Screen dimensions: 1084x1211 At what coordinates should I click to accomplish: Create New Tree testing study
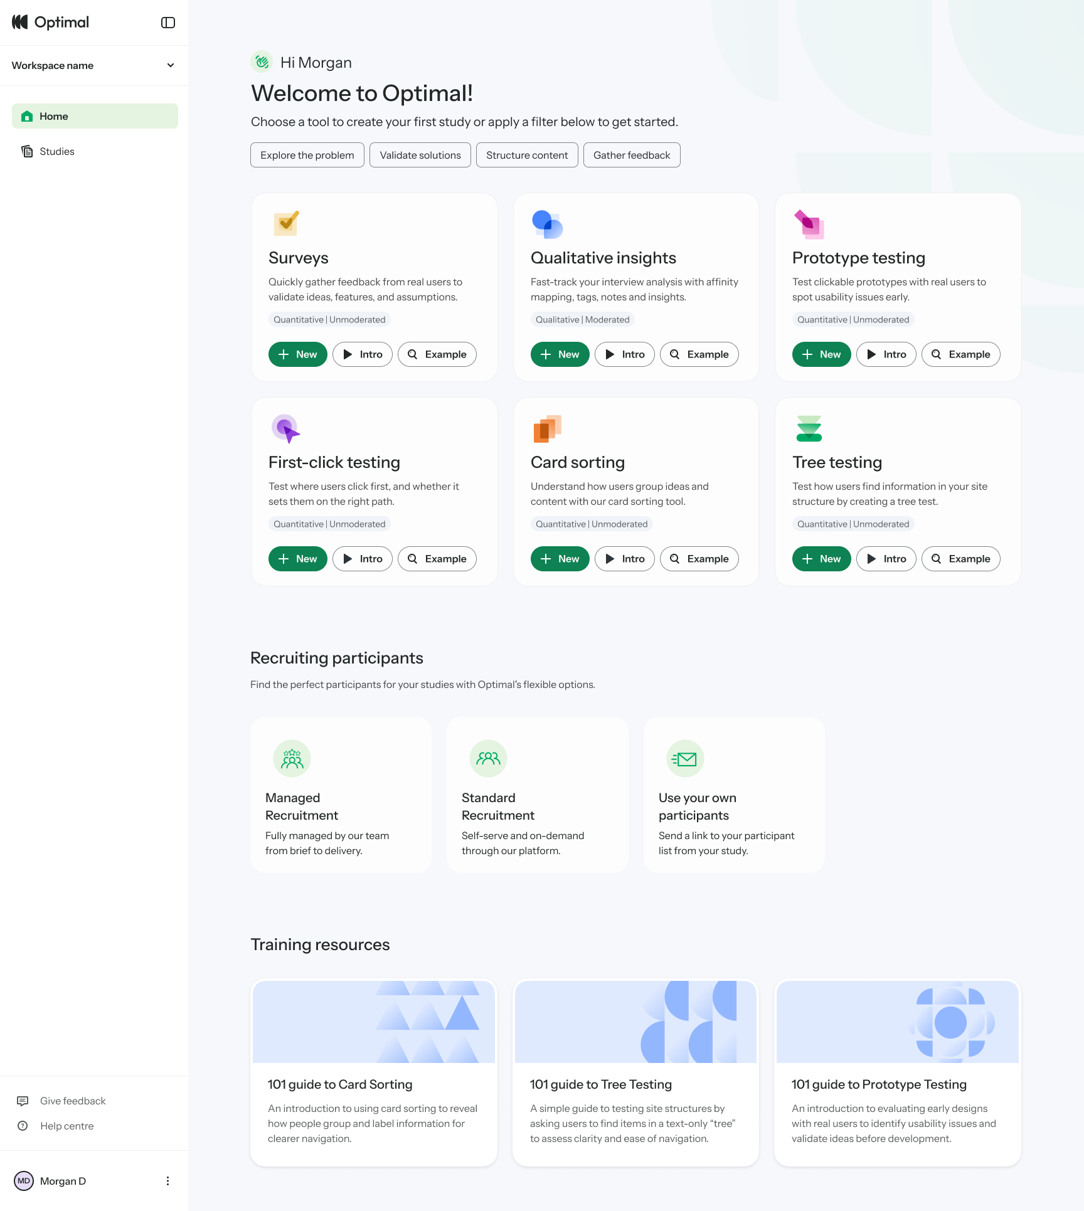[822, 559]
